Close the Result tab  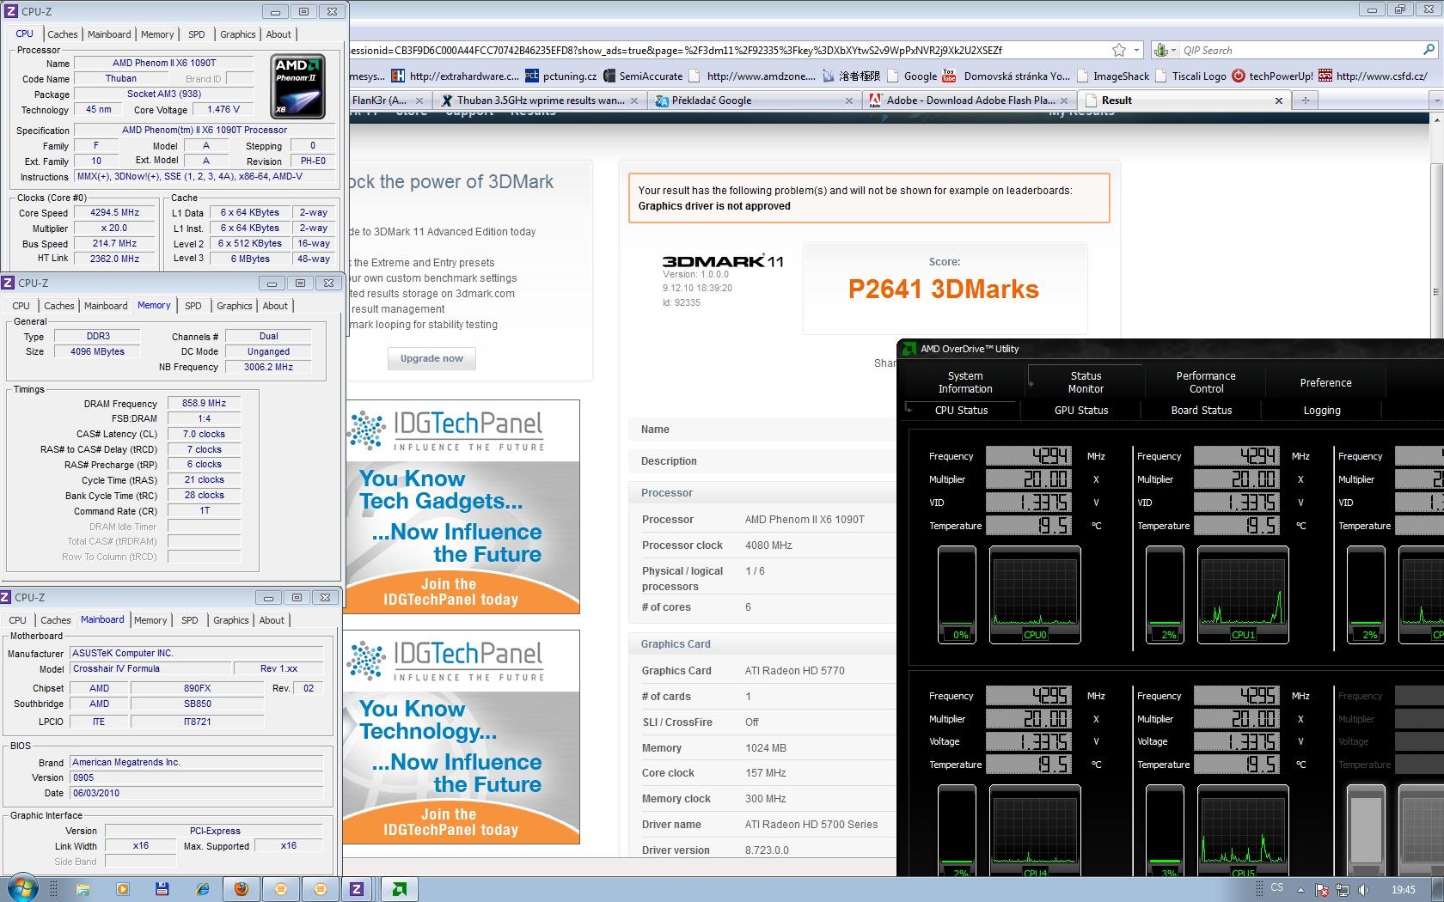pyautogui.click(x=1278, y=101)
